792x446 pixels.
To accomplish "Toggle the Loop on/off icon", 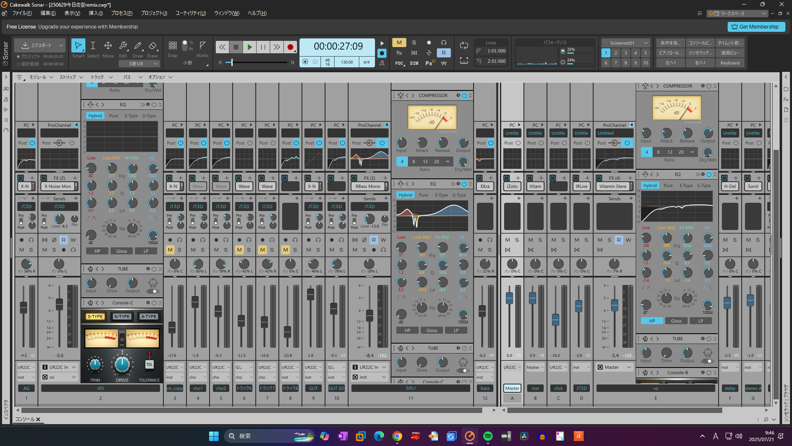I will [x=464, y=45].
